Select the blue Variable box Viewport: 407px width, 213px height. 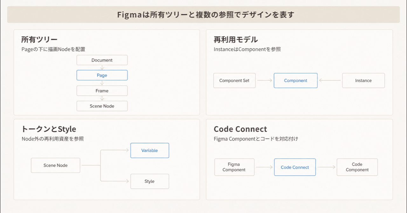[150, 150]
